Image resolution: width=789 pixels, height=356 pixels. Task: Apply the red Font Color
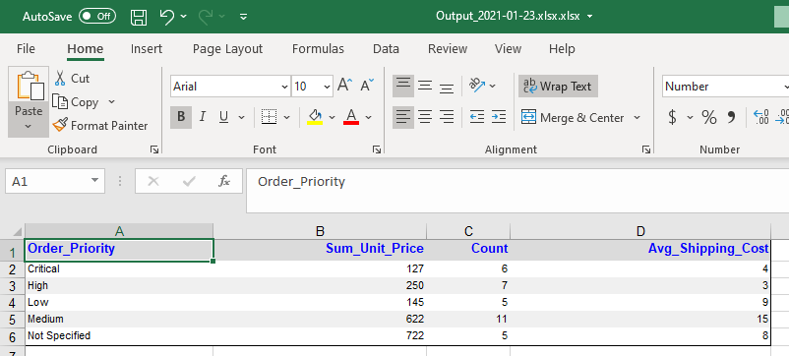(x=351, y=117)
